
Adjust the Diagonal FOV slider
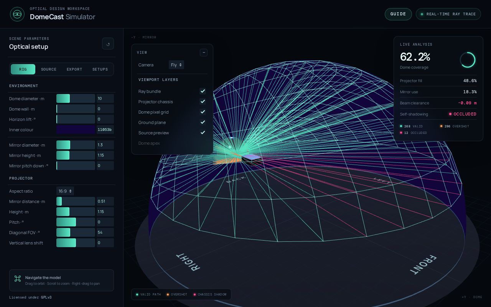point(76,233)
